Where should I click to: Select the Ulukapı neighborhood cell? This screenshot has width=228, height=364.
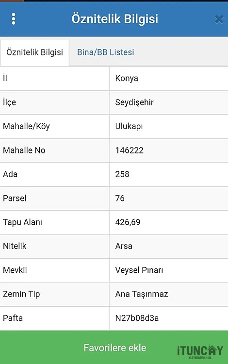[169, 126]
